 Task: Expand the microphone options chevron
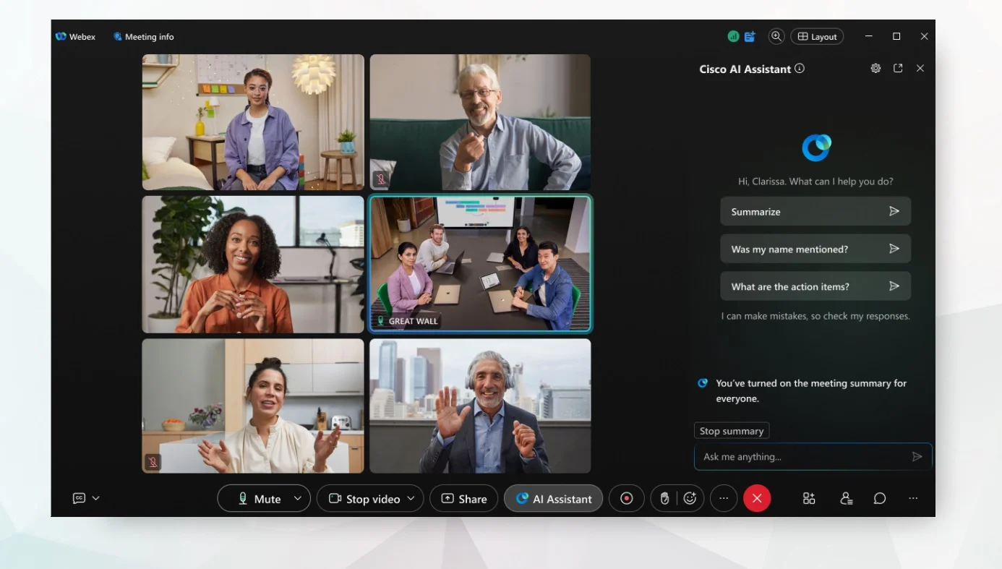coord(296,498)
